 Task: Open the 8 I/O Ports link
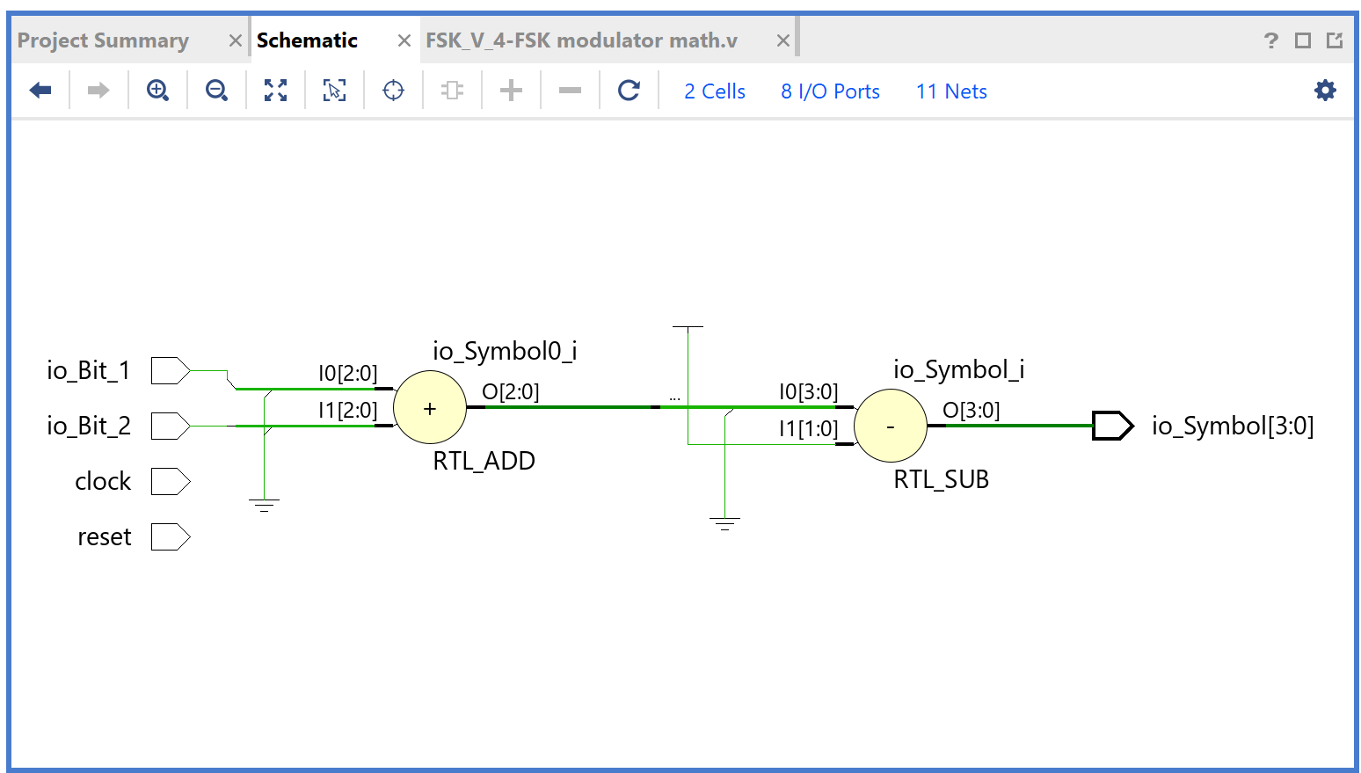[830, 91]
